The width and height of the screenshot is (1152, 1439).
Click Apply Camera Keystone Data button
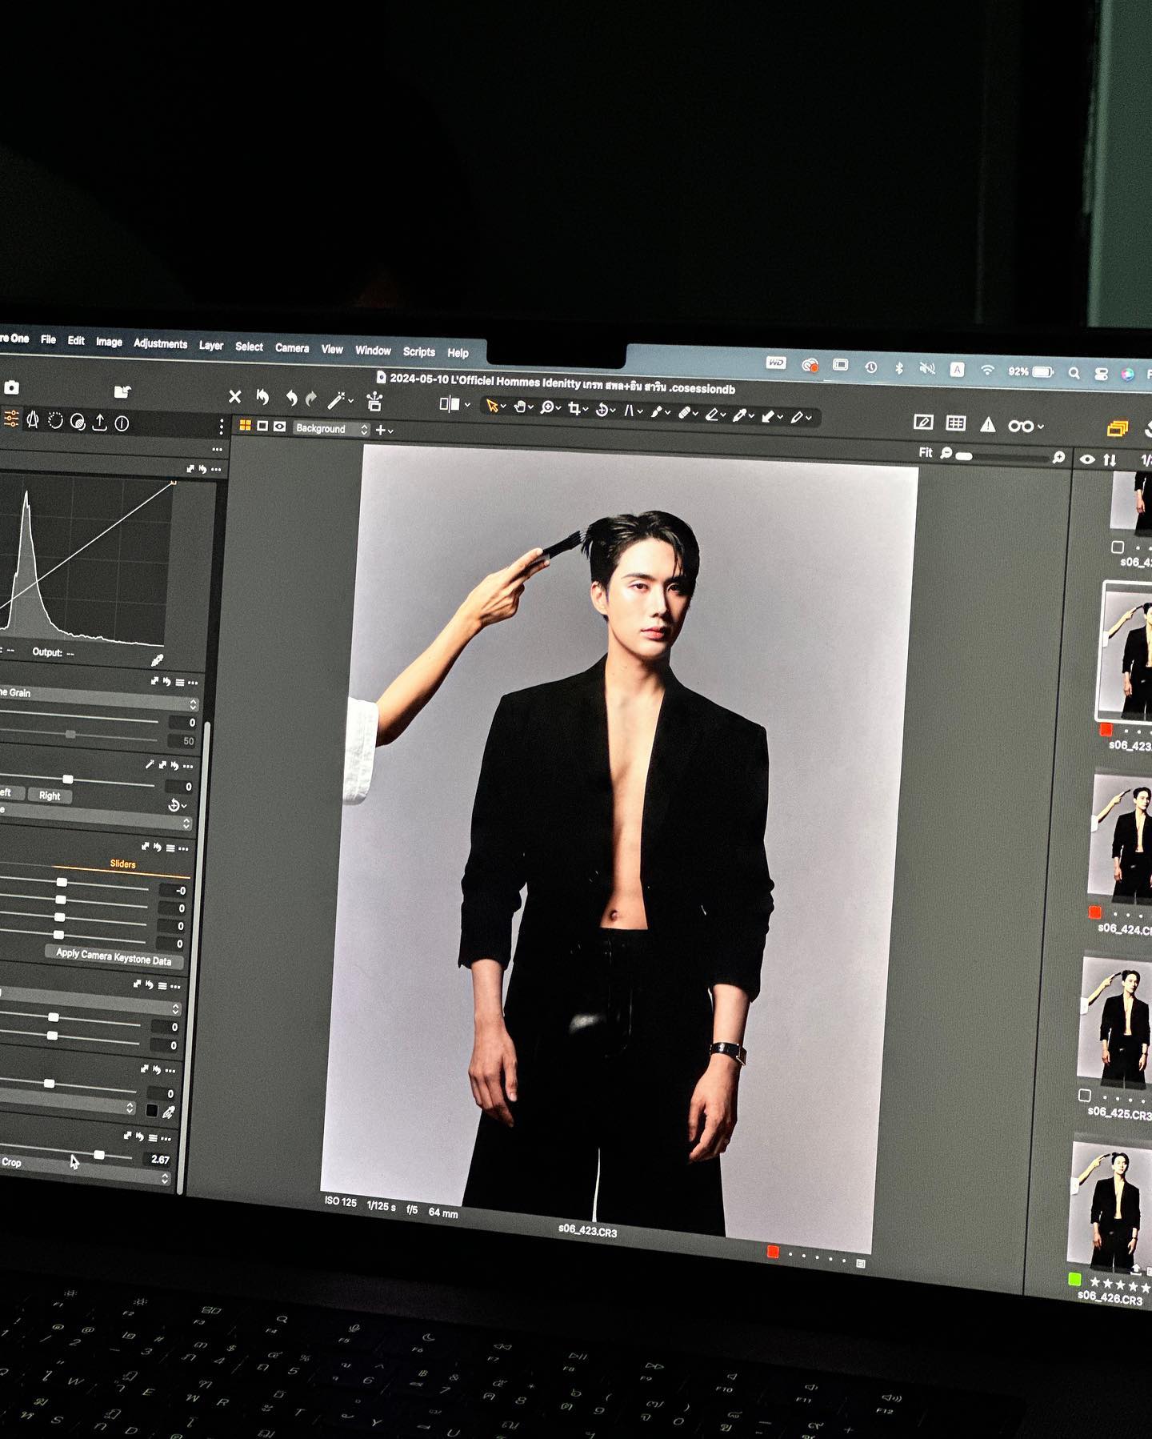[114, 956]
